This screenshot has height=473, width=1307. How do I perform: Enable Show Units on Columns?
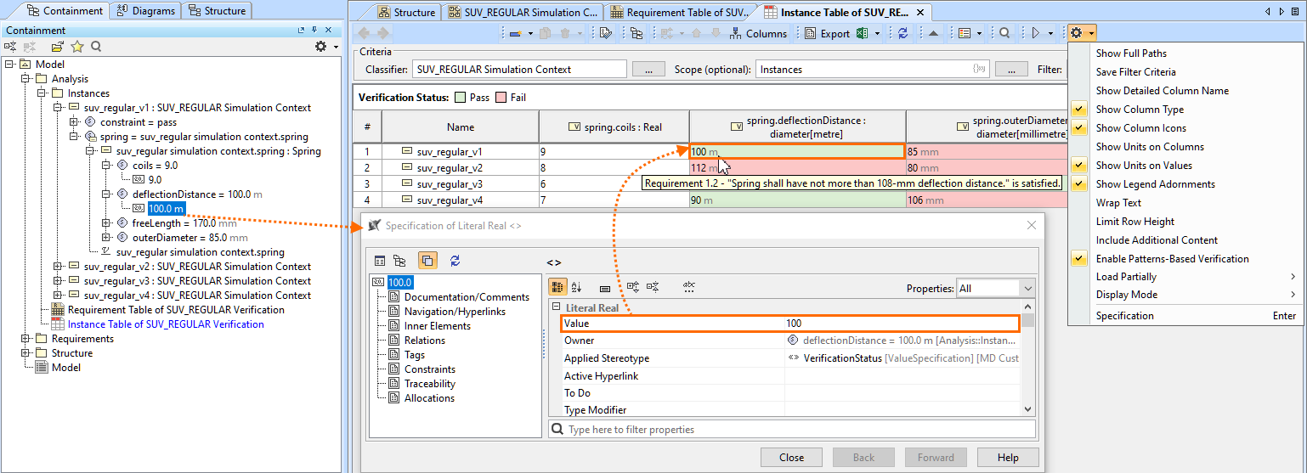1150,147
